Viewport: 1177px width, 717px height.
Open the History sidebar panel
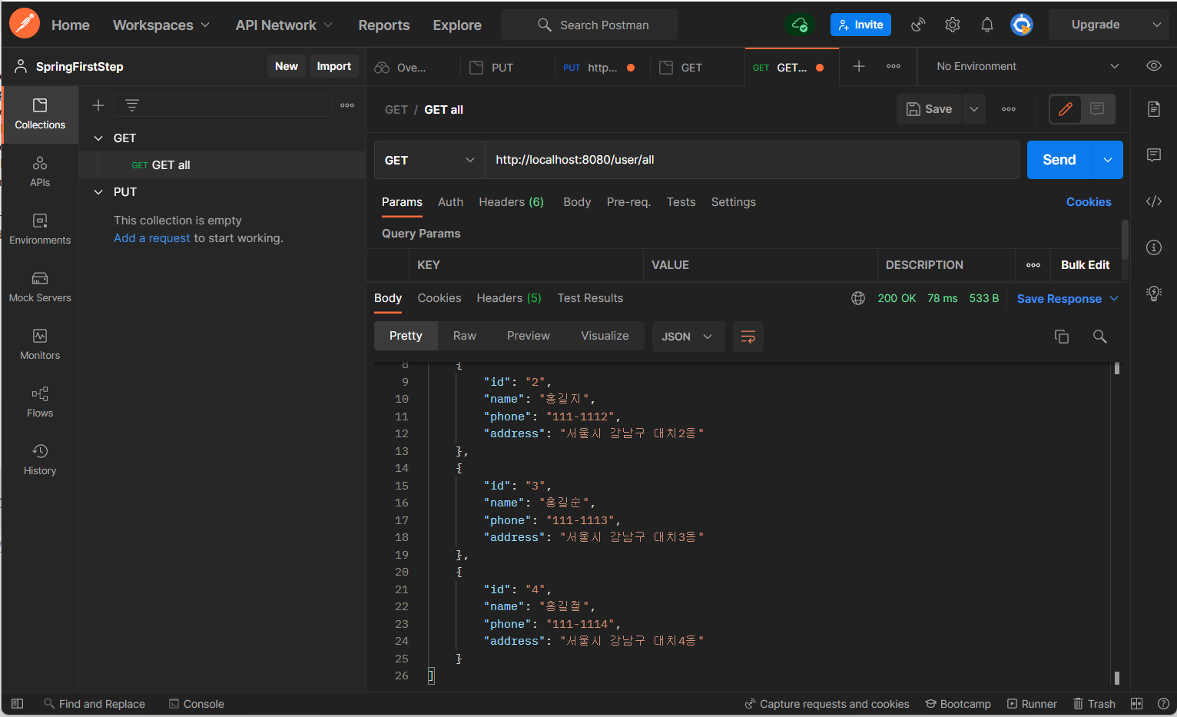(x=40, y=460)
